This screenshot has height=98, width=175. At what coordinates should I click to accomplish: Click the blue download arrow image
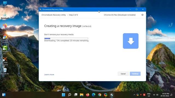[131, 41]
